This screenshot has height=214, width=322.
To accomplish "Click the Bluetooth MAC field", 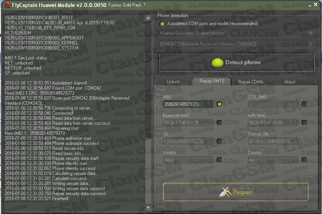I will pyautogui.click(x=188, y=123).
